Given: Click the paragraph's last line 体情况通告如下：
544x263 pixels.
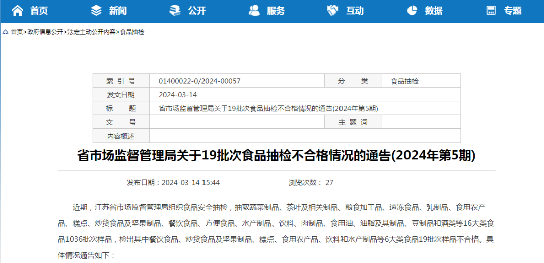Looking at the screenshot, I should 87,256.
